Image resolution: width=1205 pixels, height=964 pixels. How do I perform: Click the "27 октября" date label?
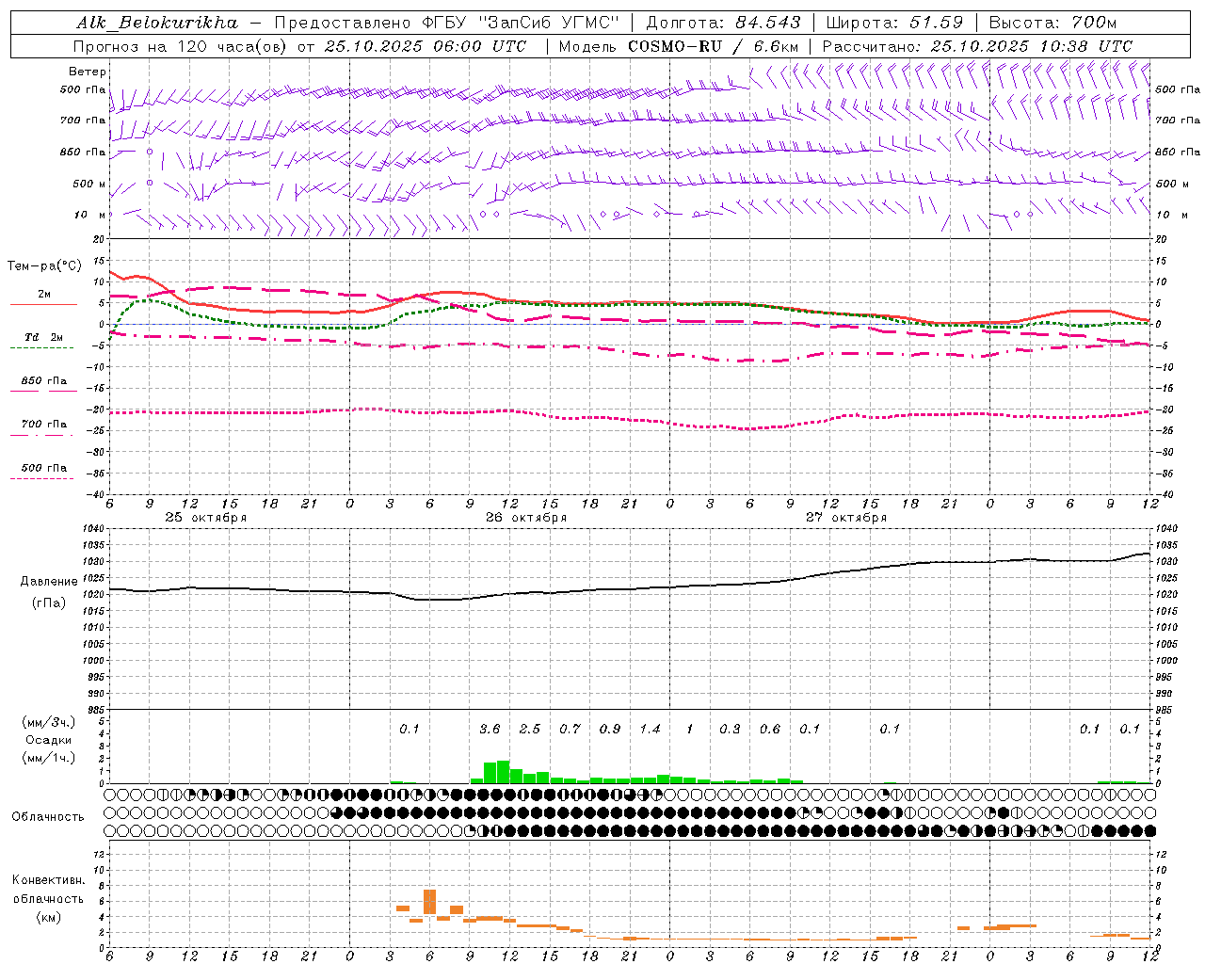[x=846, y=517]
